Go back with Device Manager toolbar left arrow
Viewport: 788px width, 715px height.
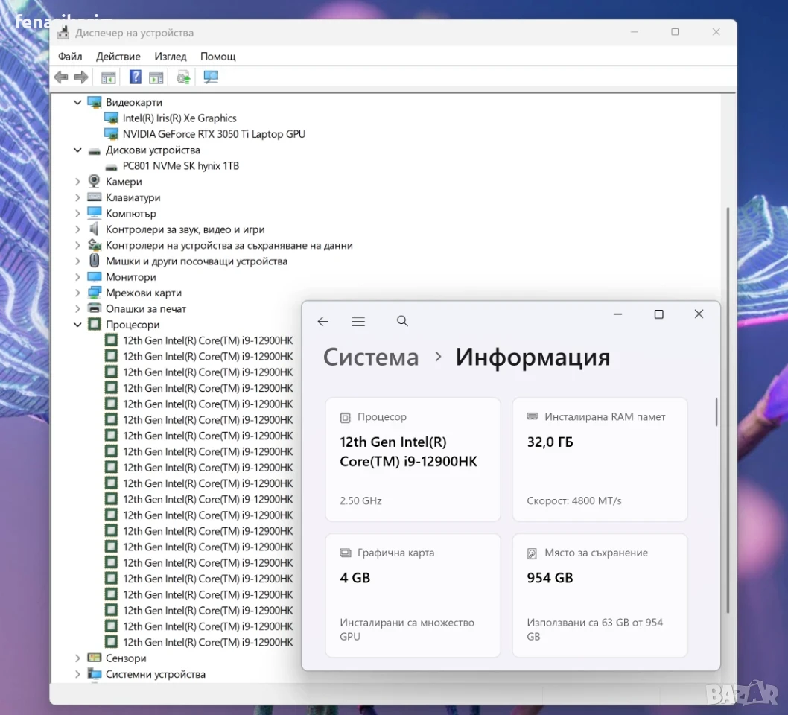[x=61, y=77]
